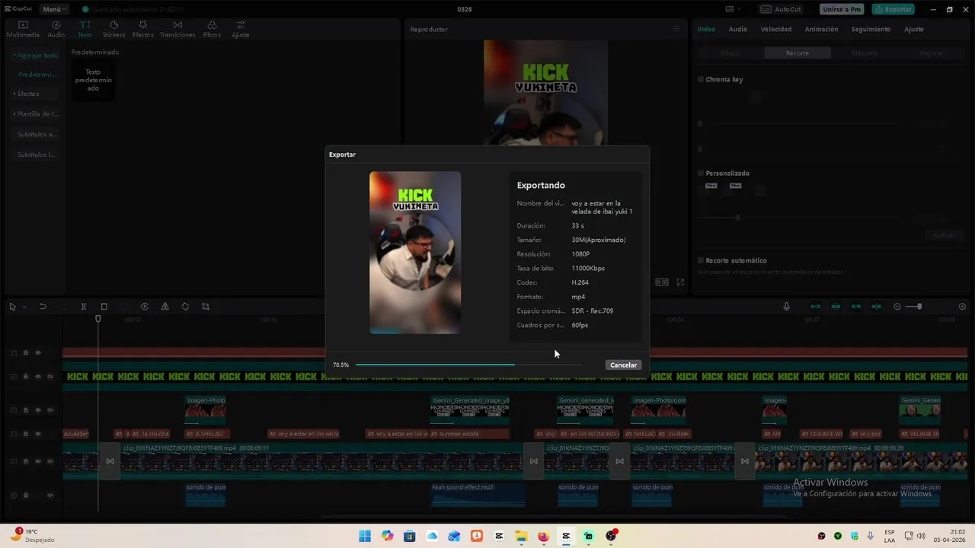Screen dimensions: 975x548
Task: Open the selection cursor tool dropdown arrow
Action: [x=24, y=307]
